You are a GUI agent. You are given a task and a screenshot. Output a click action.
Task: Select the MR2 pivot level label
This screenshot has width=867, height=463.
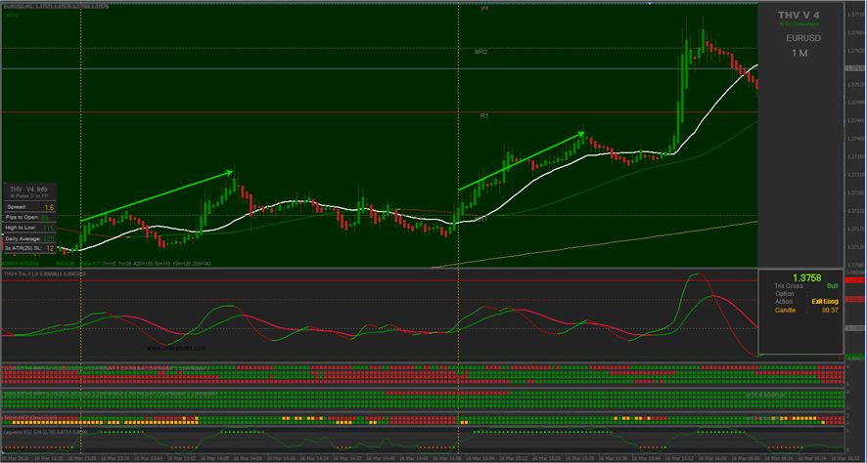tap(480, 51)
